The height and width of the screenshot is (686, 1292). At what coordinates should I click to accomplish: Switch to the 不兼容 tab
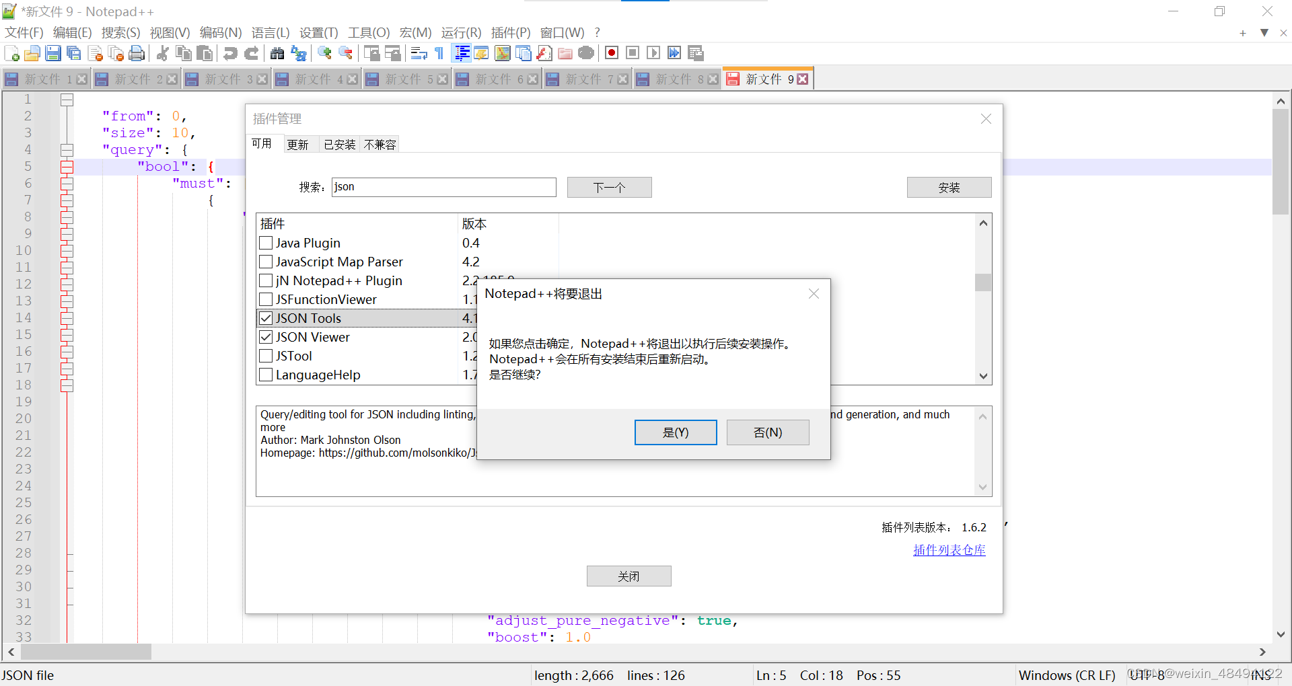380,145
